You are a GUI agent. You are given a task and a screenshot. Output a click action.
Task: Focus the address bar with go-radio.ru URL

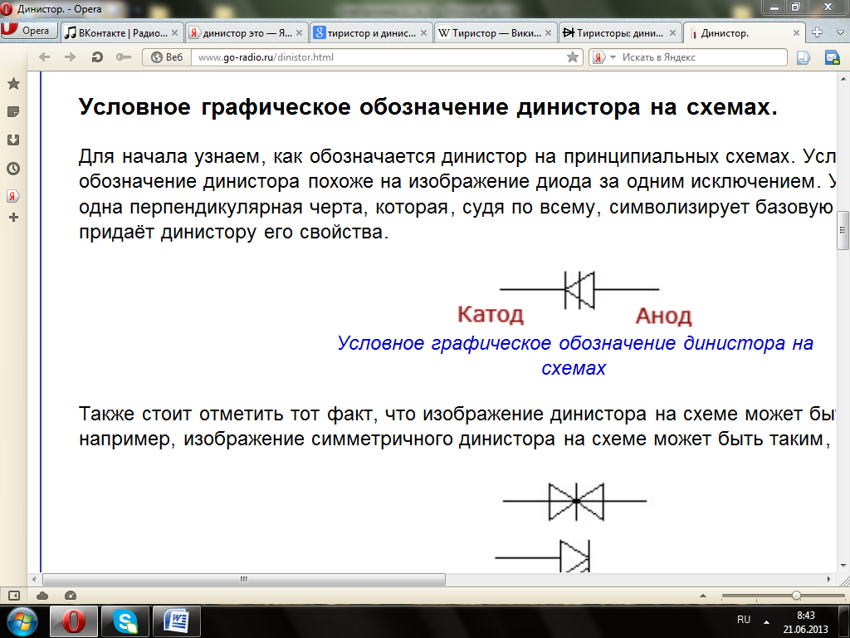(378, 57)
